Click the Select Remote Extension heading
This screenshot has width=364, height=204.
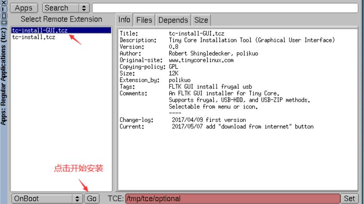coord(61,19)
